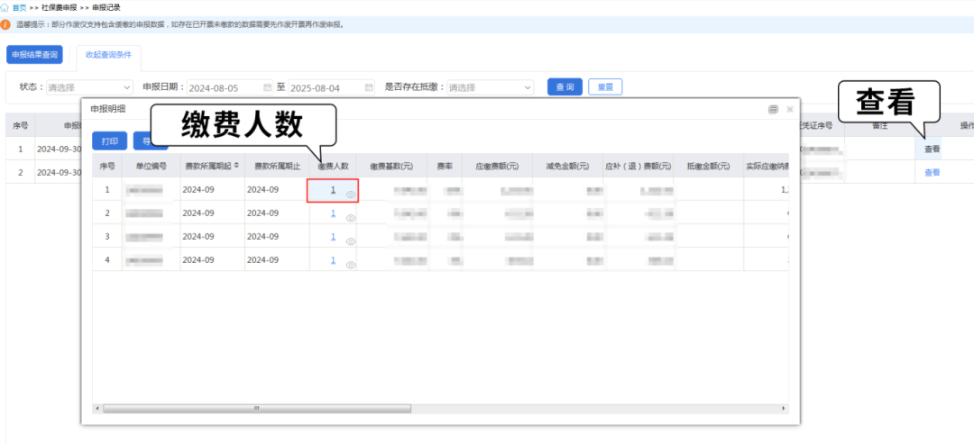Collapse filters via 收起查询条件 tab

point(108,55)
